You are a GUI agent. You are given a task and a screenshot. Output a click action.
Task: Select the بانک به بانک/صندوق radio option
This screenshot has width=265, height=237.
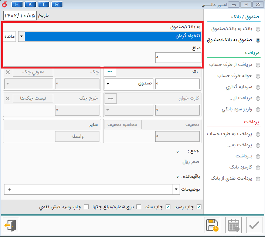point(258,29)
